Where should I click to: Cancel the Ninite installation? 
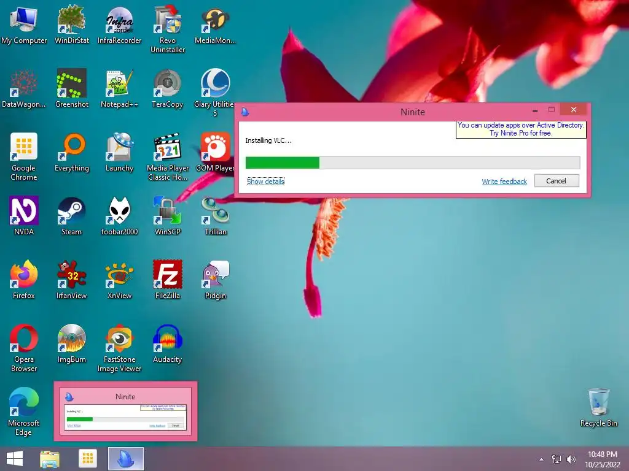click(x=557, y=181)
